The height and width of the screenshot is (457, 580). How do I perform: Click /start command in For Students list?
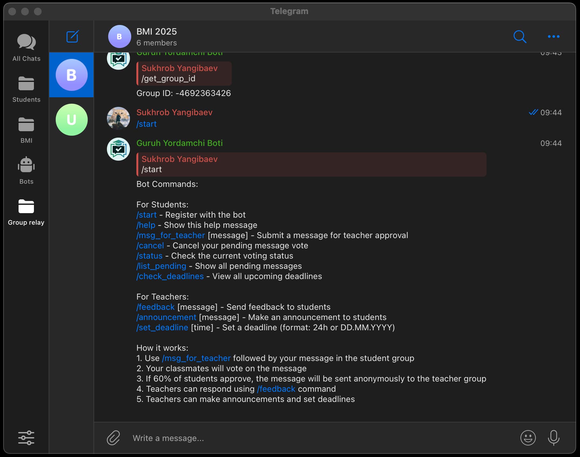tap(147, 215)
